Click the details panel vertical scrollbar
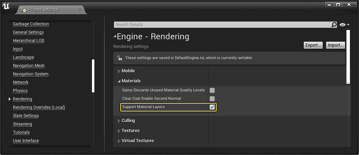Viewport: 359px width, 155px height. 348,56
